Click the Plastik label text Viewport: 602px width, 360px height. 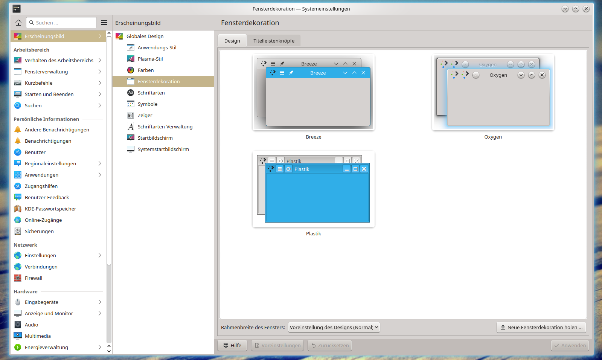click(x=313, y=234)
